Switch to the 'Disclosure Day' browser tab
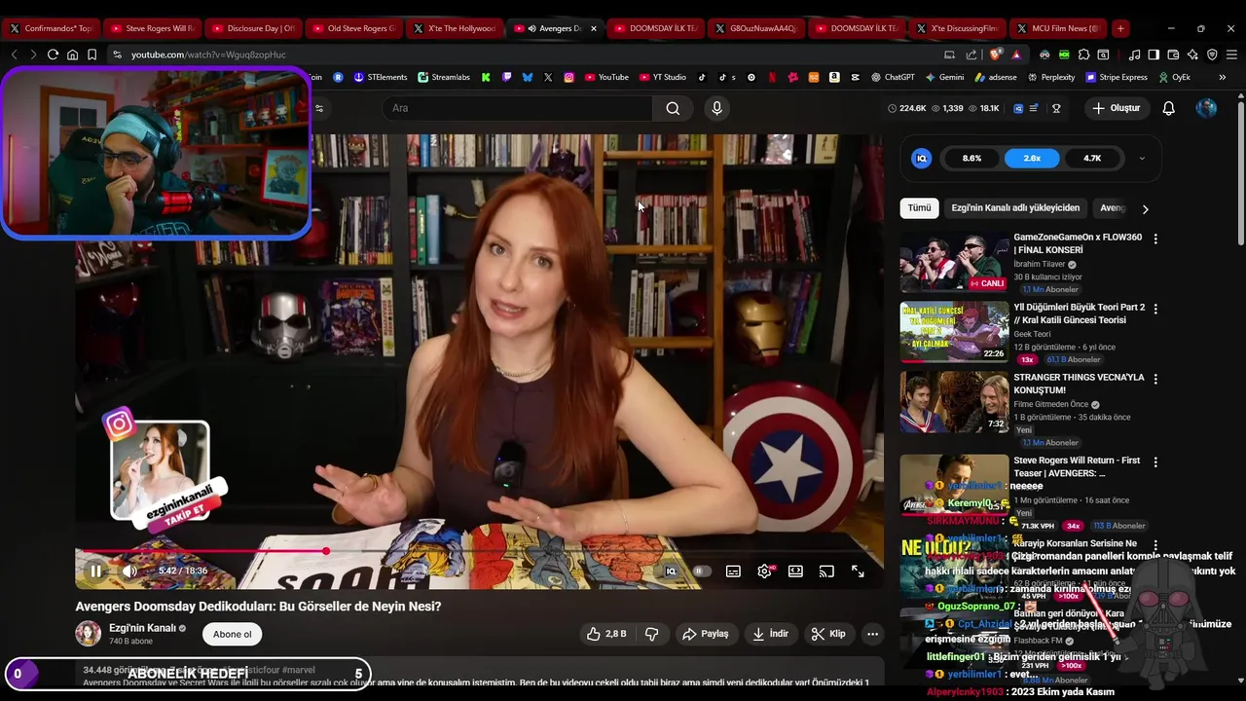This screenshot has width=1246, height=701. point(253,28)
